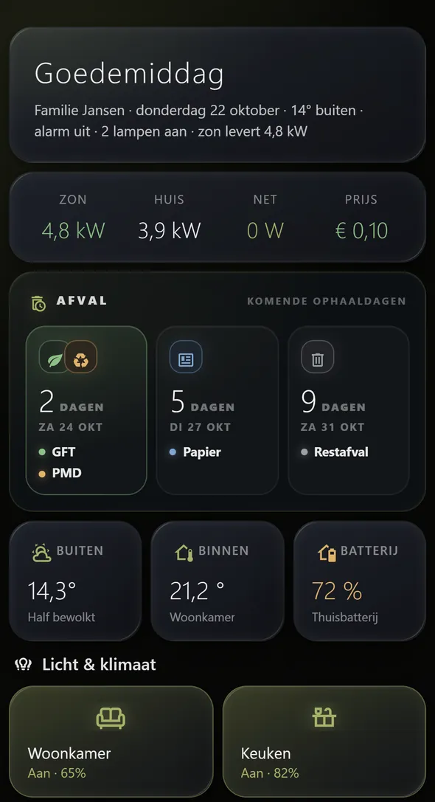
Task: Click the Woonkamer sofa icon
Action: tap(111, 718)
